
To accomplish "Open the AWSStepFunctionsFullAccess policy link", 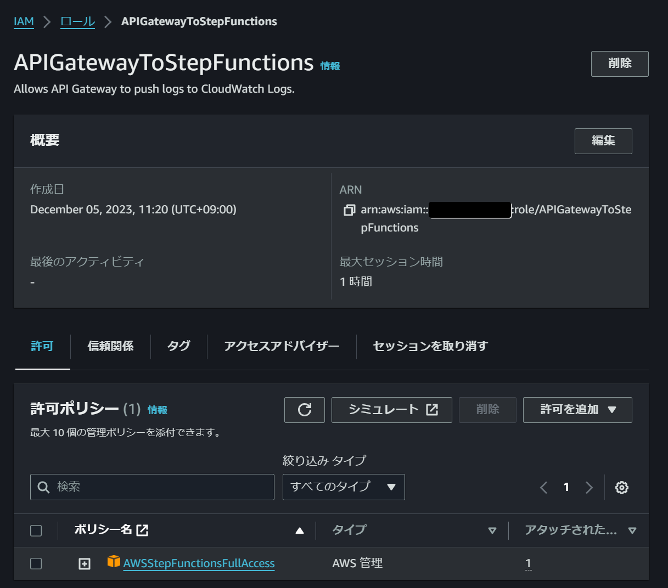I will coord(199,563).
